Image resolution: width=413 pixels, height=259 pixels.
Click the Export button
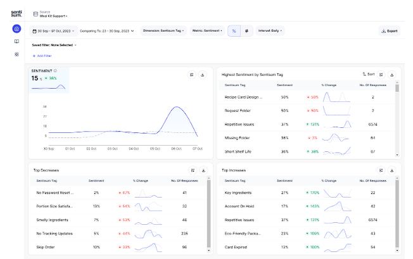(x=390, y=31)
